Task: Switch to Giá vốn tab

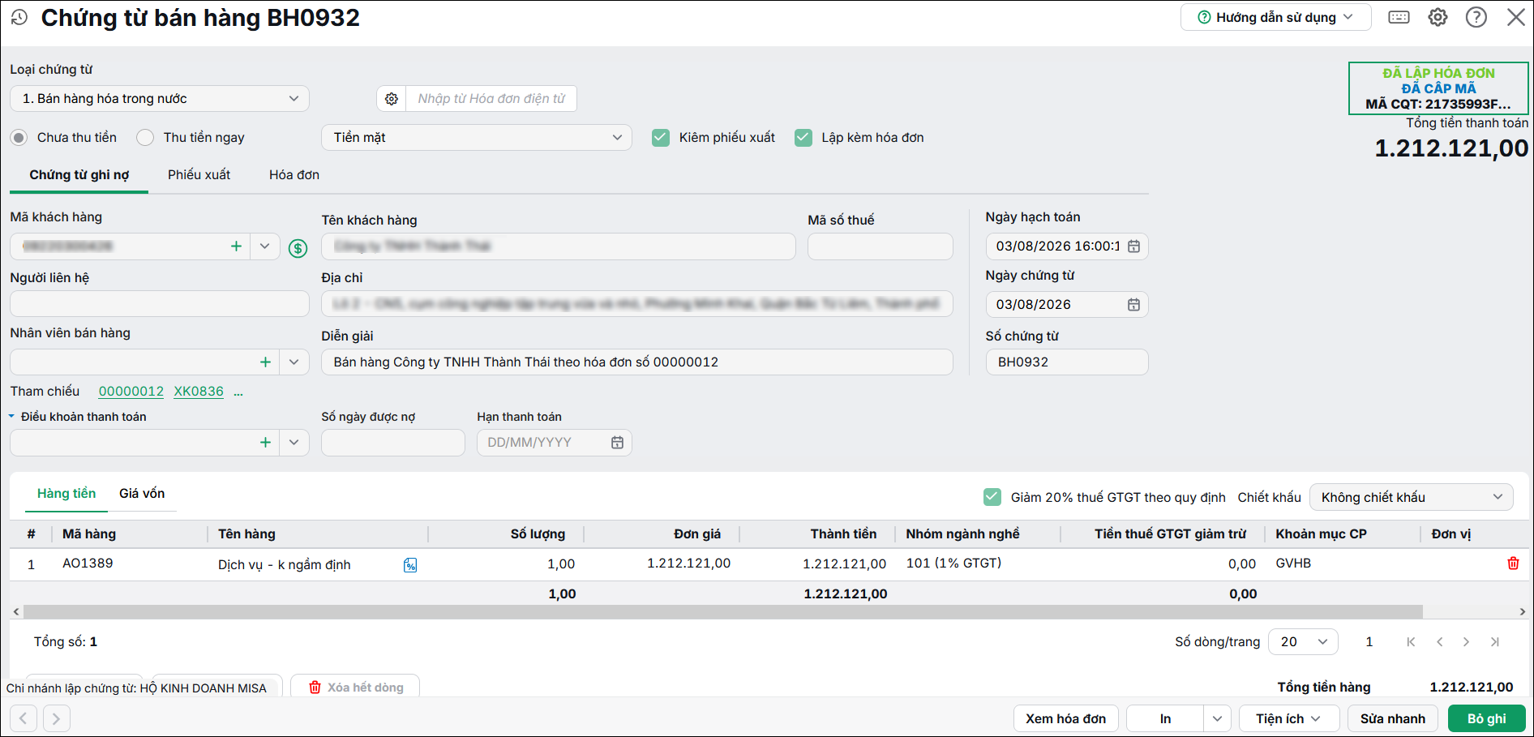Action: coord(142,494)
